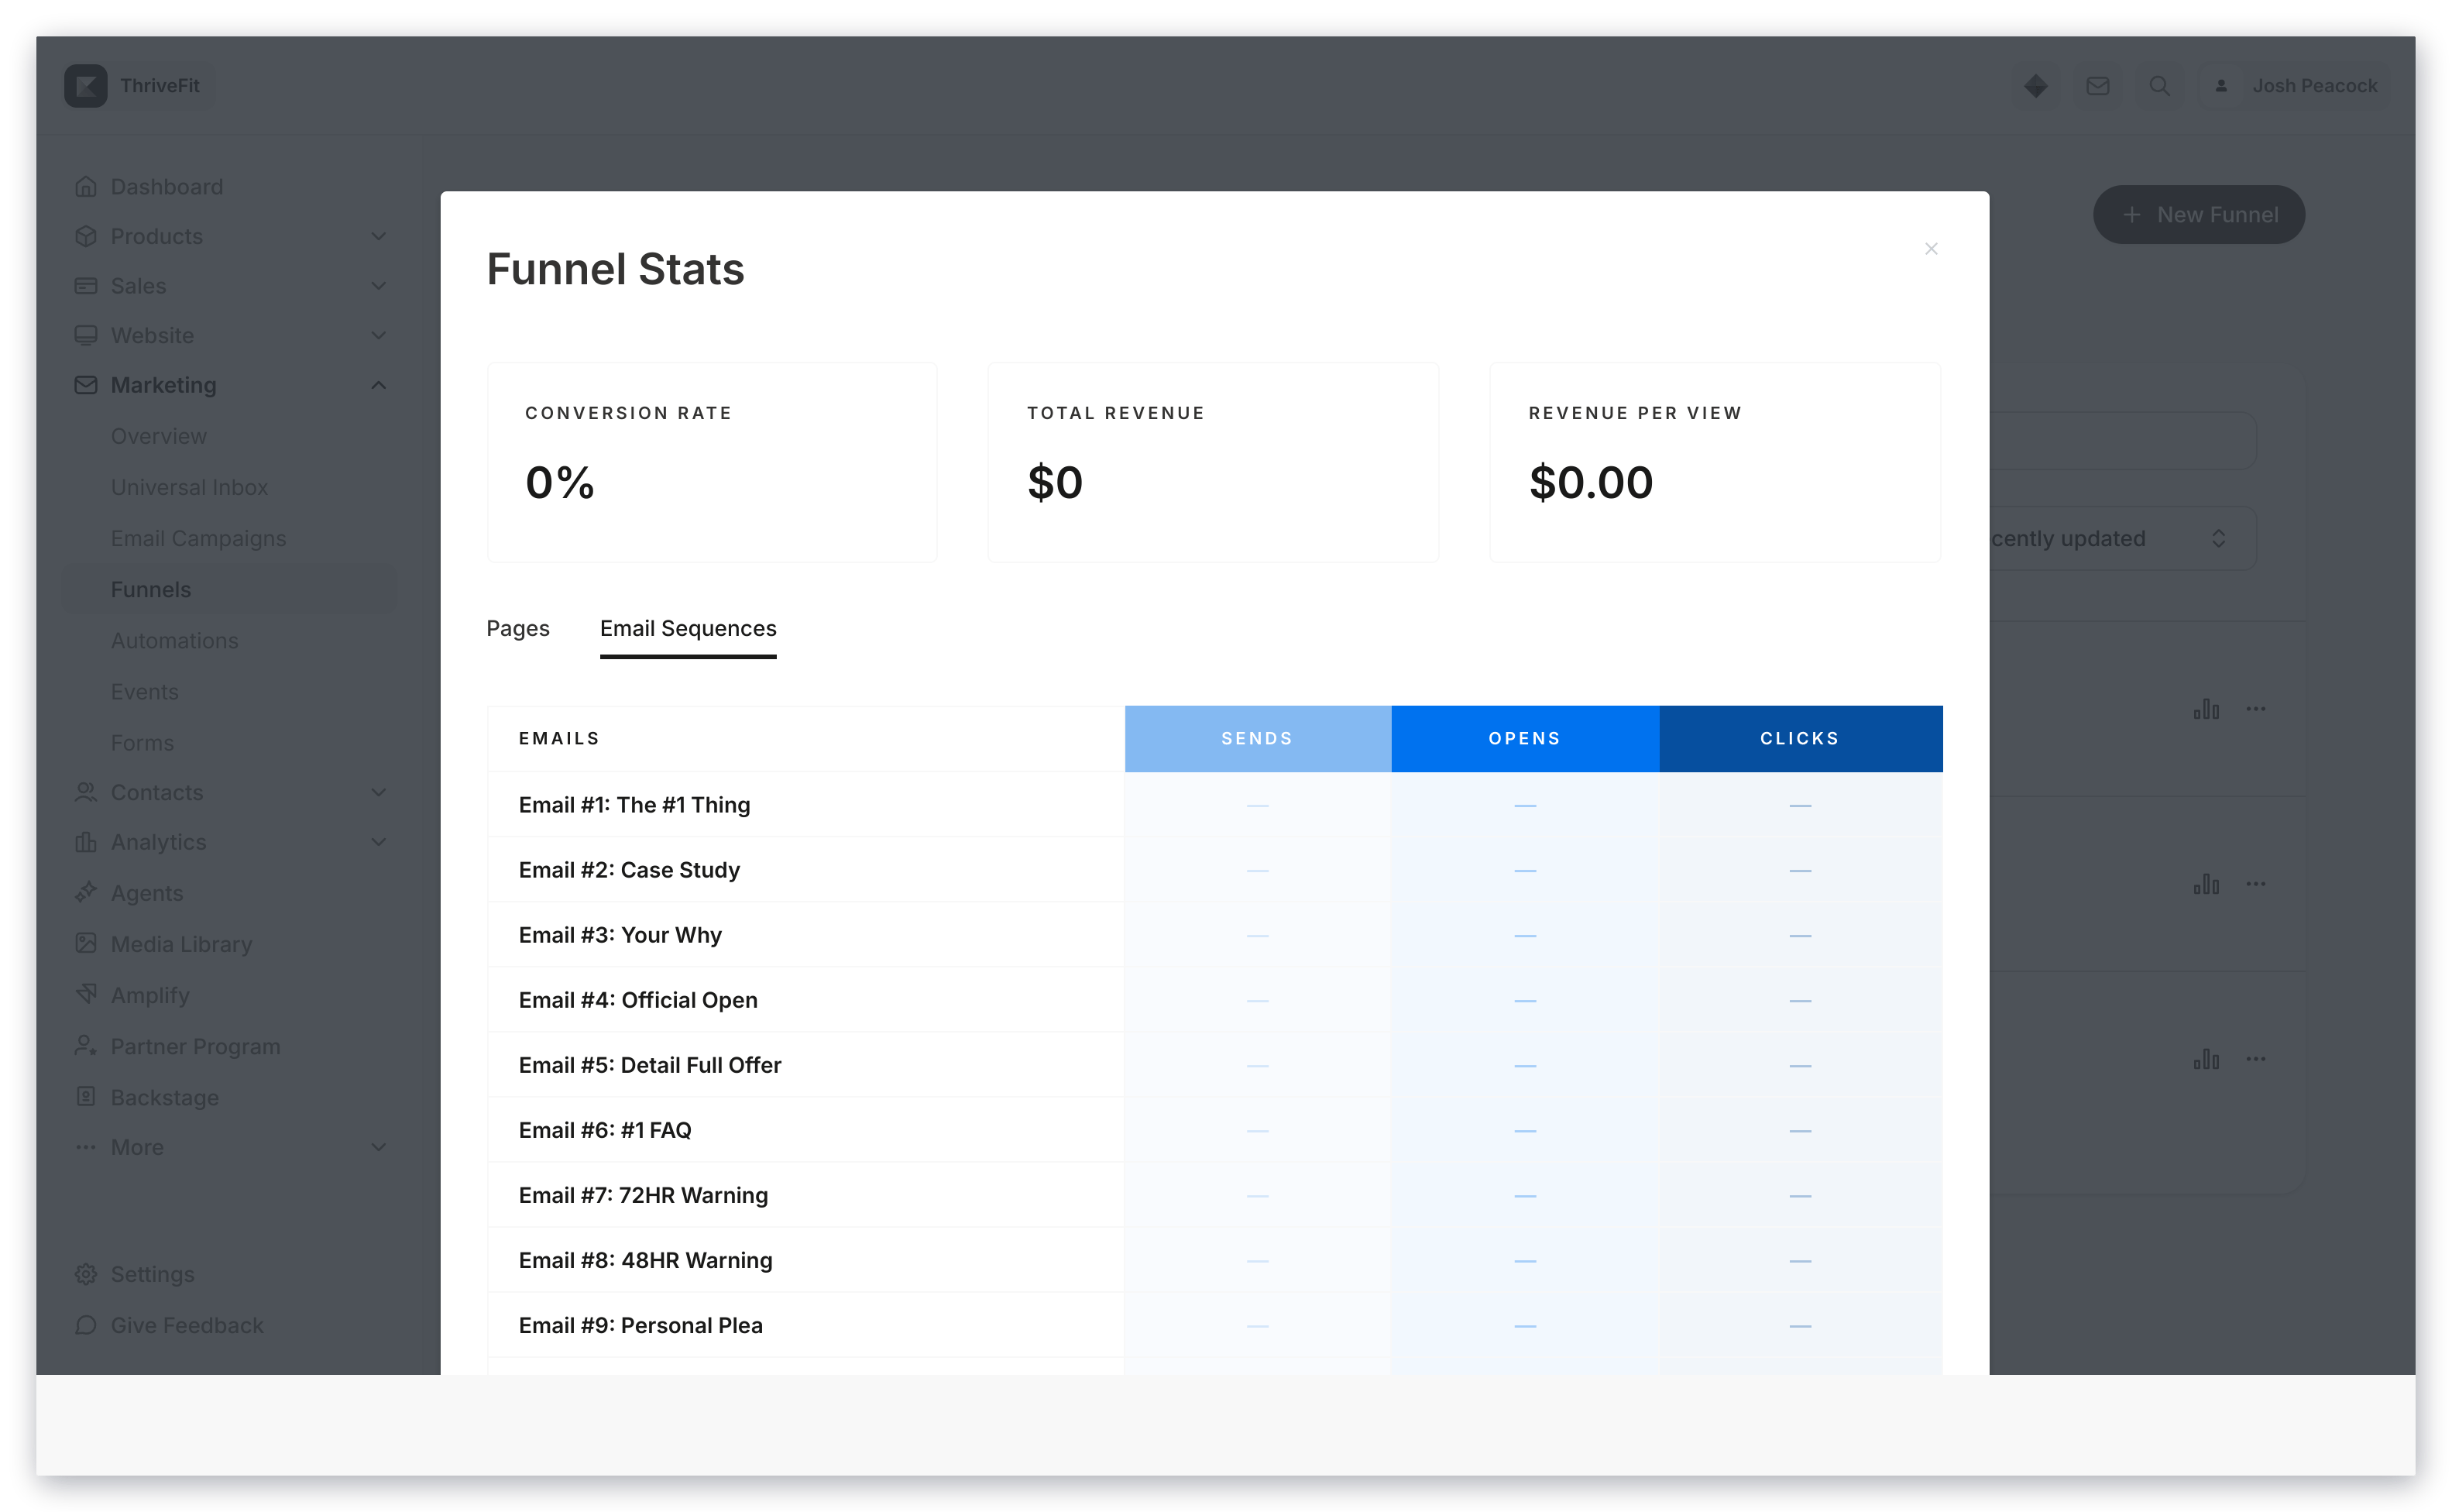The height and width of the screenshot is (1512, 2452).
Task: Open Events in the sidebar
Action: pyautogui.click(x=144, y=691)
